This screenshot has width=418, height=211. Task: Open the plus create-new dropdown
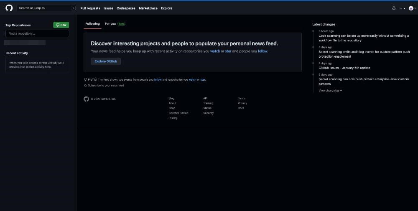(402, 8)
